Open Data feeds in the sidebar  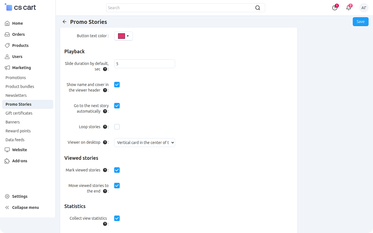click(15, 140)
